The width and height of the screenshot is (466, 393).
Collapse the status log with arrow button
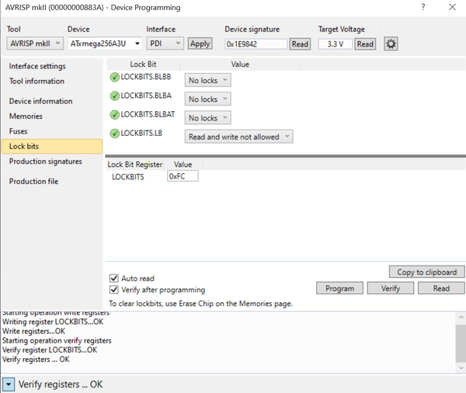pos(9,384)
